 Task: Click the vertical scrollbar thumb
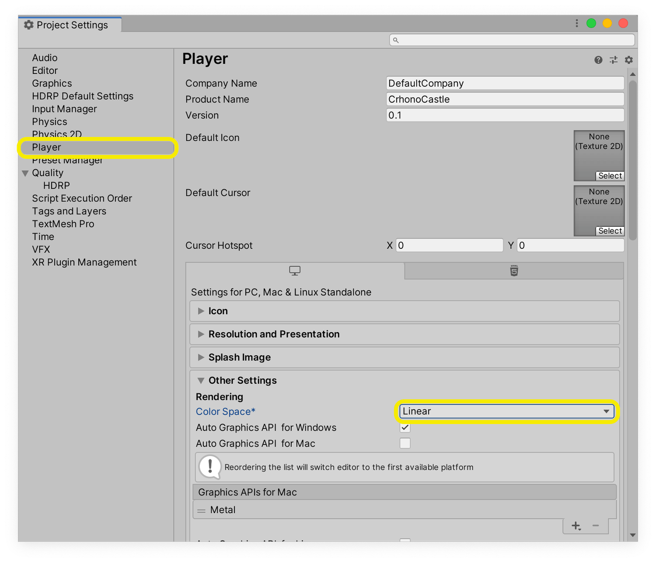632,160
